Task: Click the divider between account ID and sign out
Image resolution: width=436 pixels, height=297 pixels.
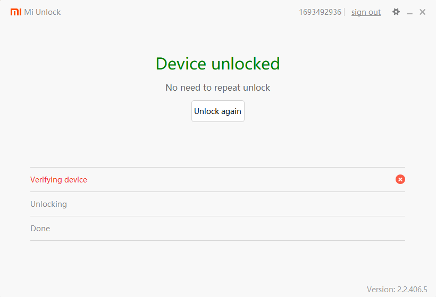Action: (x=345, y=12)
